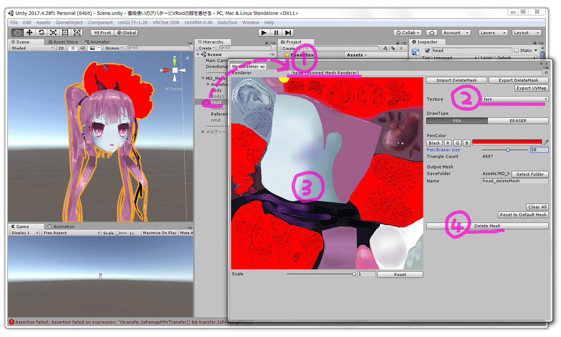Viewport: 561px width, 337px height.
Task: Pick color with the eyedropper icon
Action: 546,142
